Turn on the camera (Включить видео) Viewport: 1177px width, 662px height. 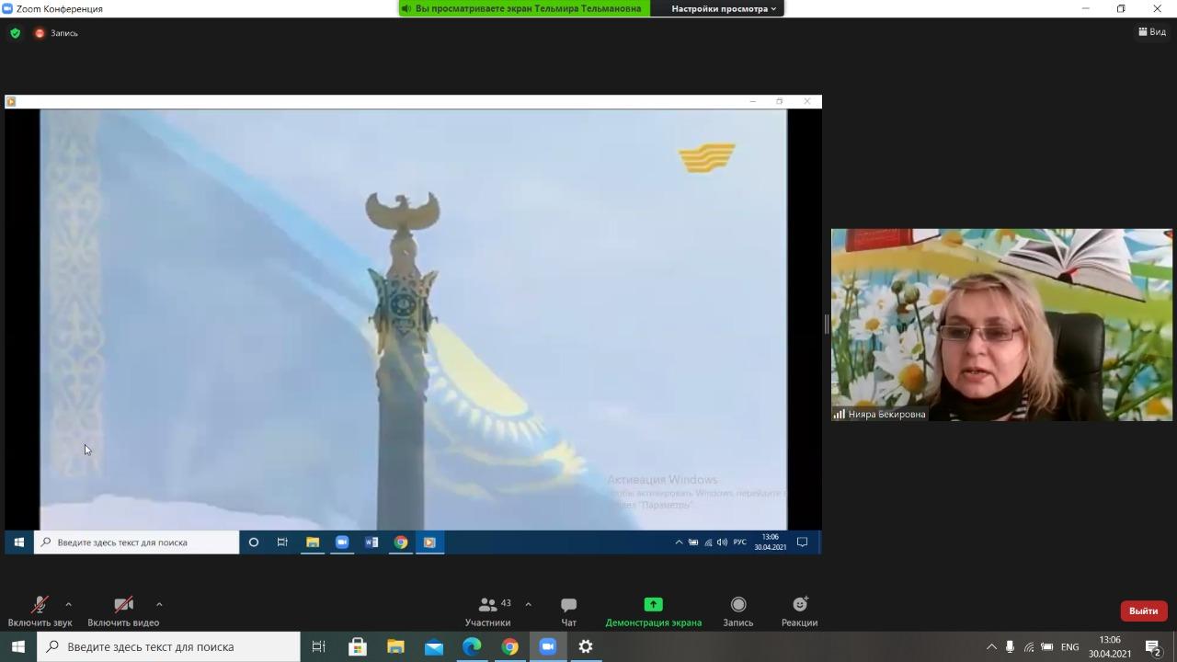click(123, 611)
